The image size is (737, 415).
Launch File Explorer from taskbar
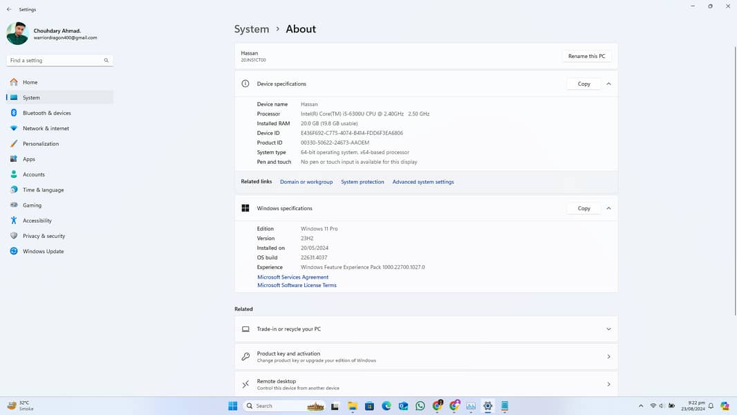tap(353, 406)
